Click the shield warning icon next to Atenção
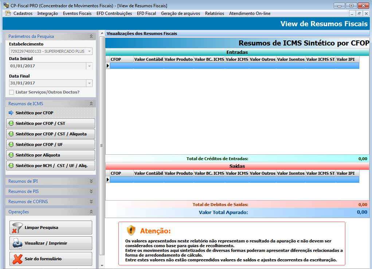Screen dimensions: 372x269 click(x=131, y=230)
